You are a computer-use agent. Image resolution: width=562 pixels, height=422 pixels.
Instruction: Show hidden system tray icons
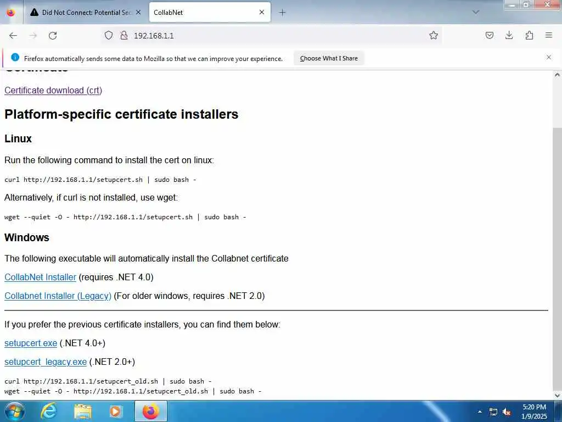[480, 412]
